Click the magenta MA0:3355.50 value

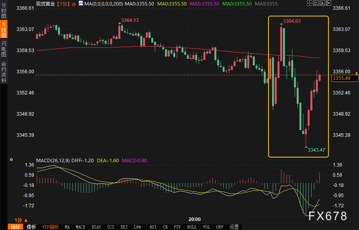(205, 4)
